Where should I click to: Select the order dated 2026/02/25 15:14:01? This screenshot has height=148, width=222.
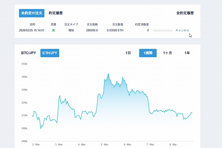pyautogui.click(x=32, y=30)
